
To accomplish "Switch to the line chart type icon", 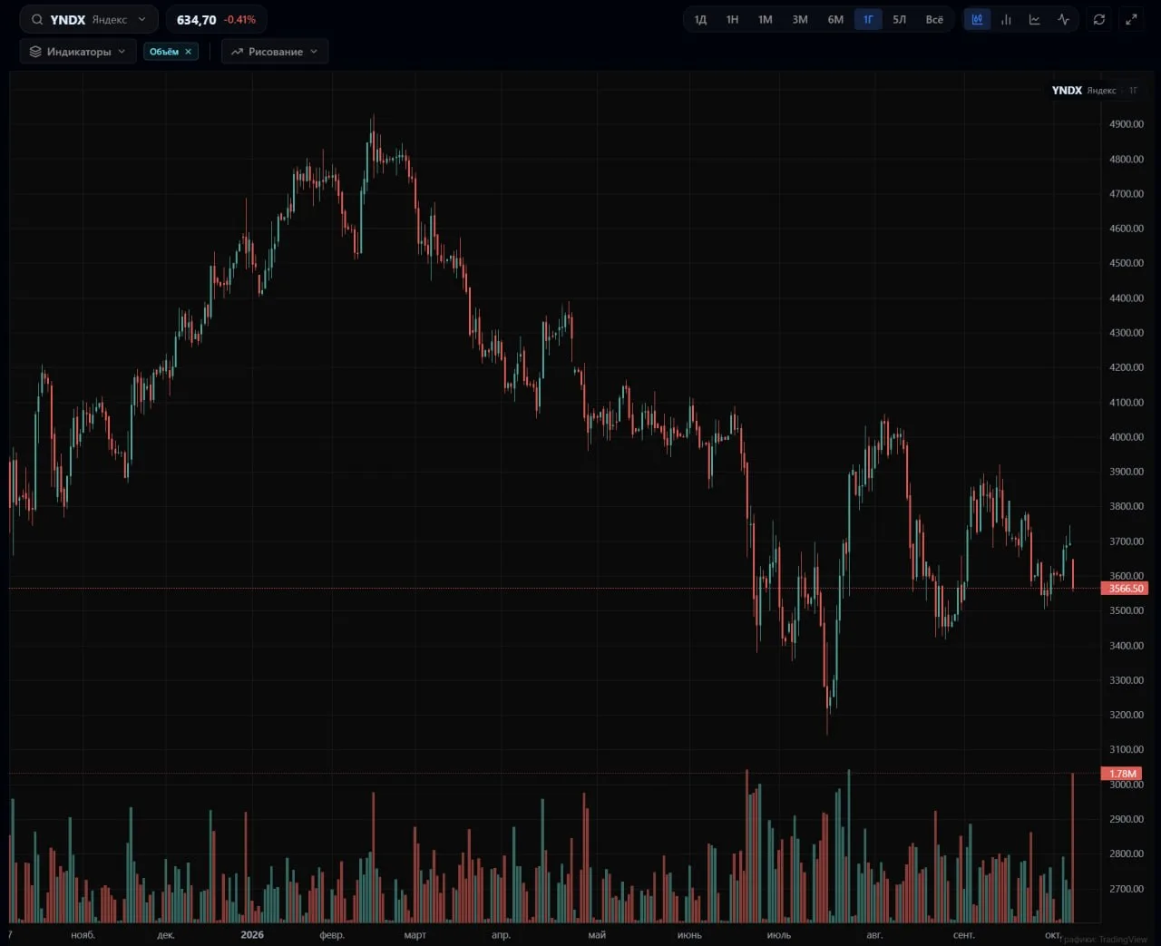I will pyautogui.click(x=1034, y=19).
